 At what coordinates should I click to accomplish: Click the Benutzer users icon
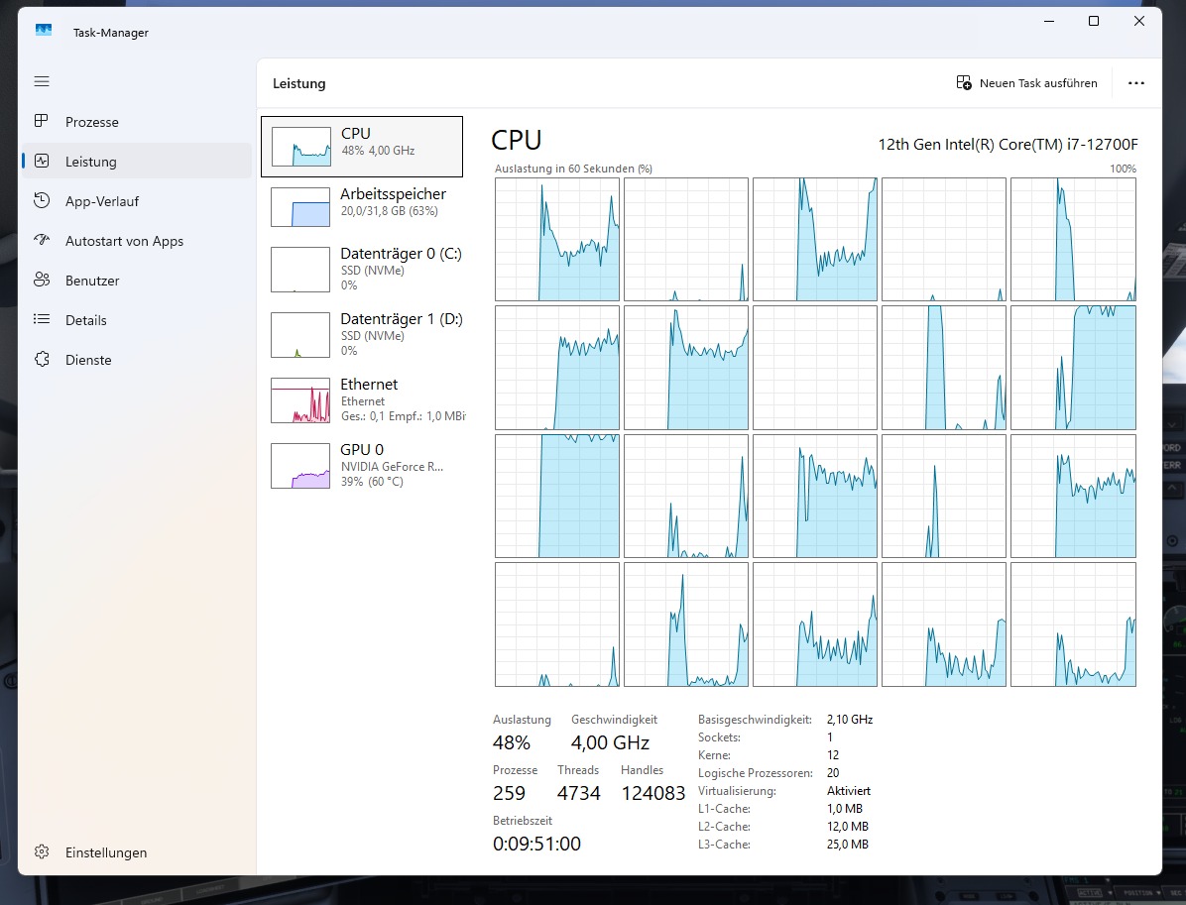click(42, 280)
